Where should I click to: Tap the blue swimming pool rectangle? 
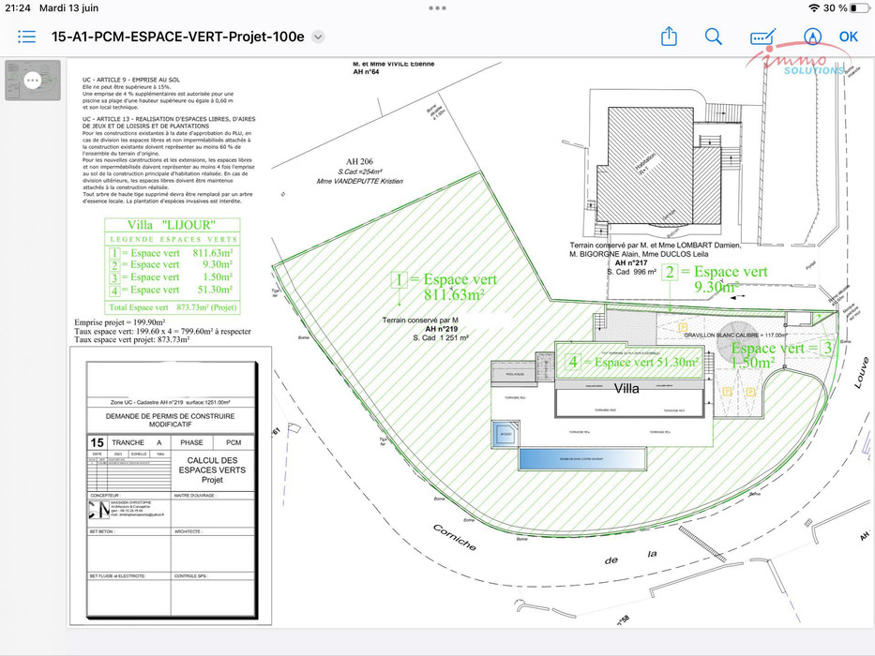click(581, 458)
